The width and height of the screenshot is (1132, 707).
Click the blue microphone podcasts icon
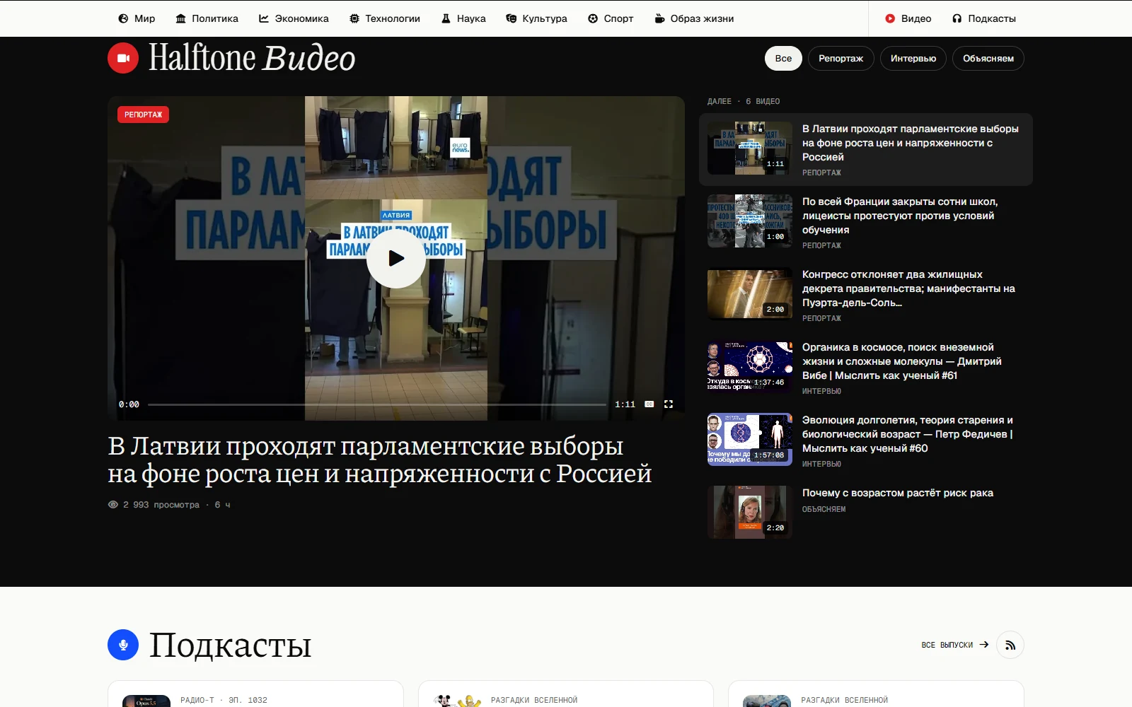tap(123, 645)
